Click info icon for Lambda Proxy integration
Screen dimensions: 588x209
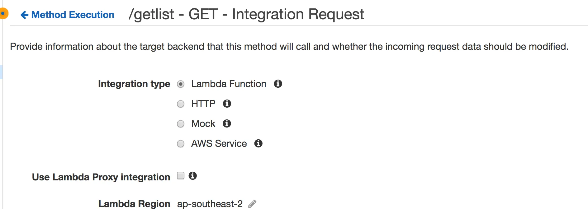[193, 176]
